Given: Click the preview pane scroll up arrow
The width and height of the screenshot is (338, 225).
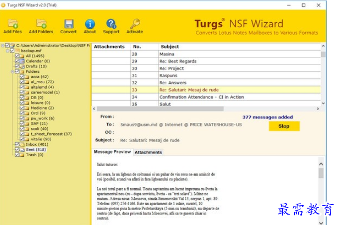Looking at the screenshot, I should [x=321, y=164].
